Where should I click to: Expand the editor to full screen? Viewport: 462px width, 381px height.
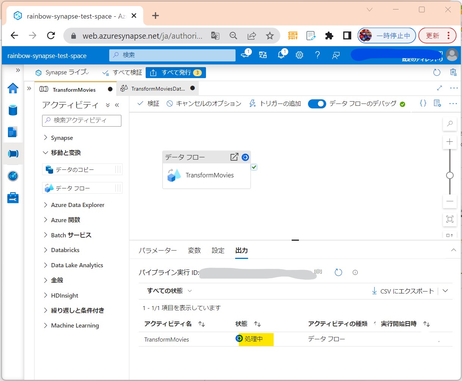[439, 88]
